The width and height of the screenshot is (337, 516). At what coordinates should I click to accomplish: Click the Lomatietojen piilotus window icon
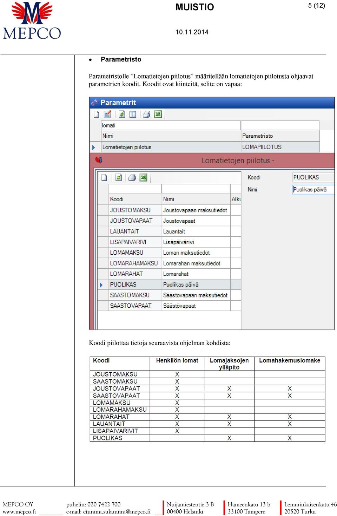(x=99, y=160)
